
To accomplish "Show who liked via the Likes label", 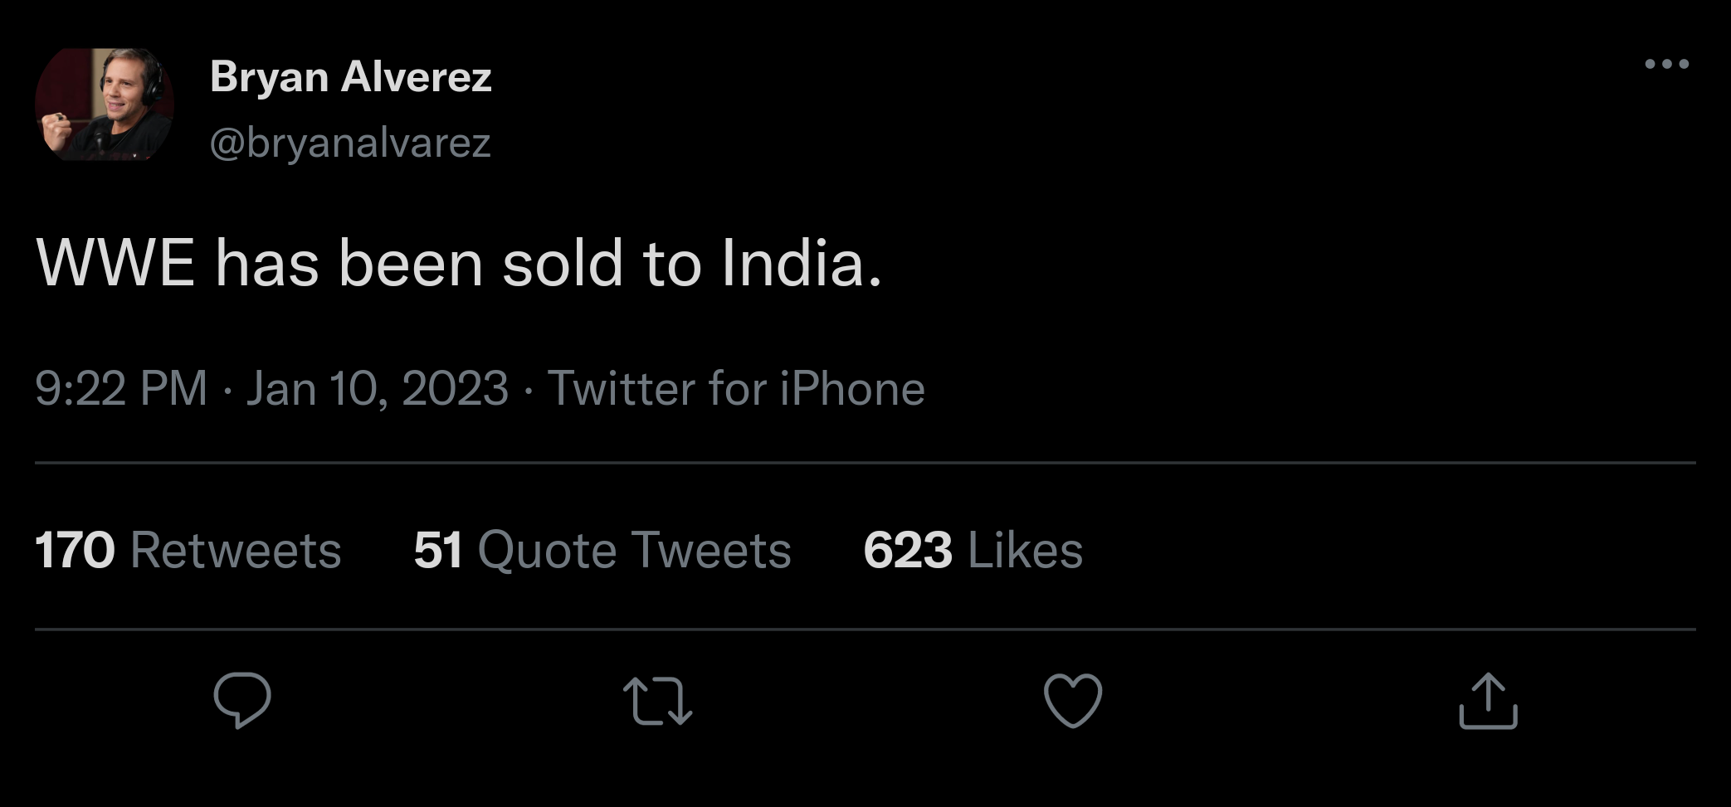I will [1025, 550].
